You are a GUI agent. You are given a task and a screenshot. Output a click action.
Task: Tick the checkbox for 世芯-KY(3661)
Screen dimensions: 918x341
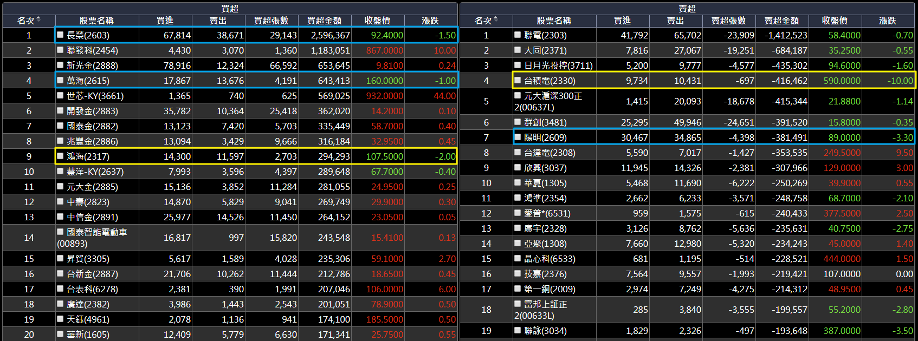coord(60,95)
